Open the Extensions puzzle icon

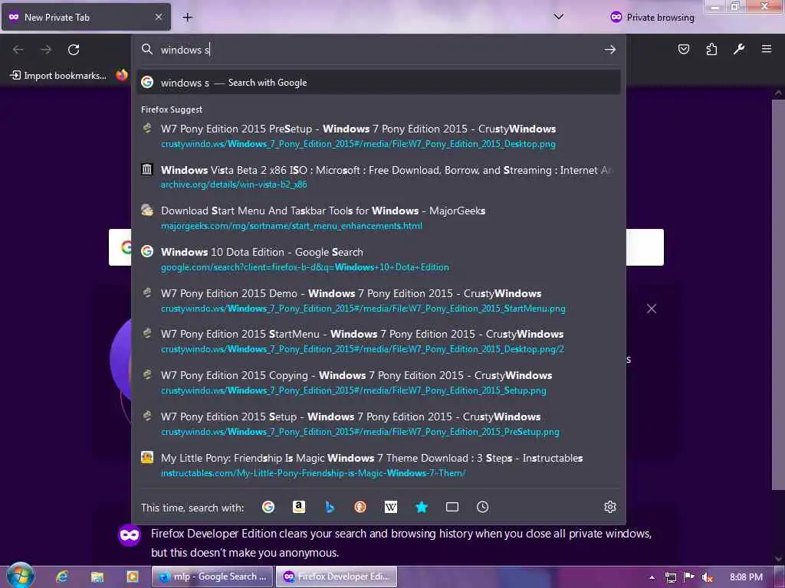pyautogui.click(x=711, y=49)
